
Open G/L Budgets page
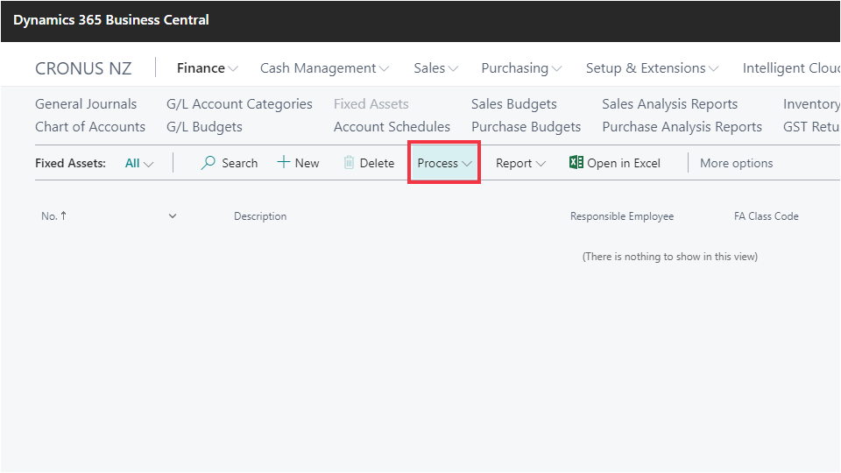pos(204,127)
